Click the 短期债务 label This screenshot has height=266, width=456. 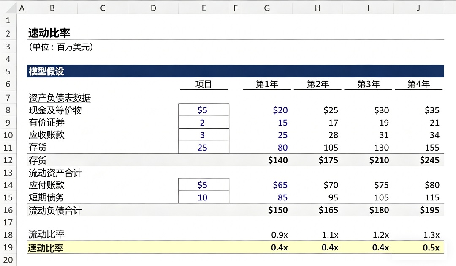point(46,197)
